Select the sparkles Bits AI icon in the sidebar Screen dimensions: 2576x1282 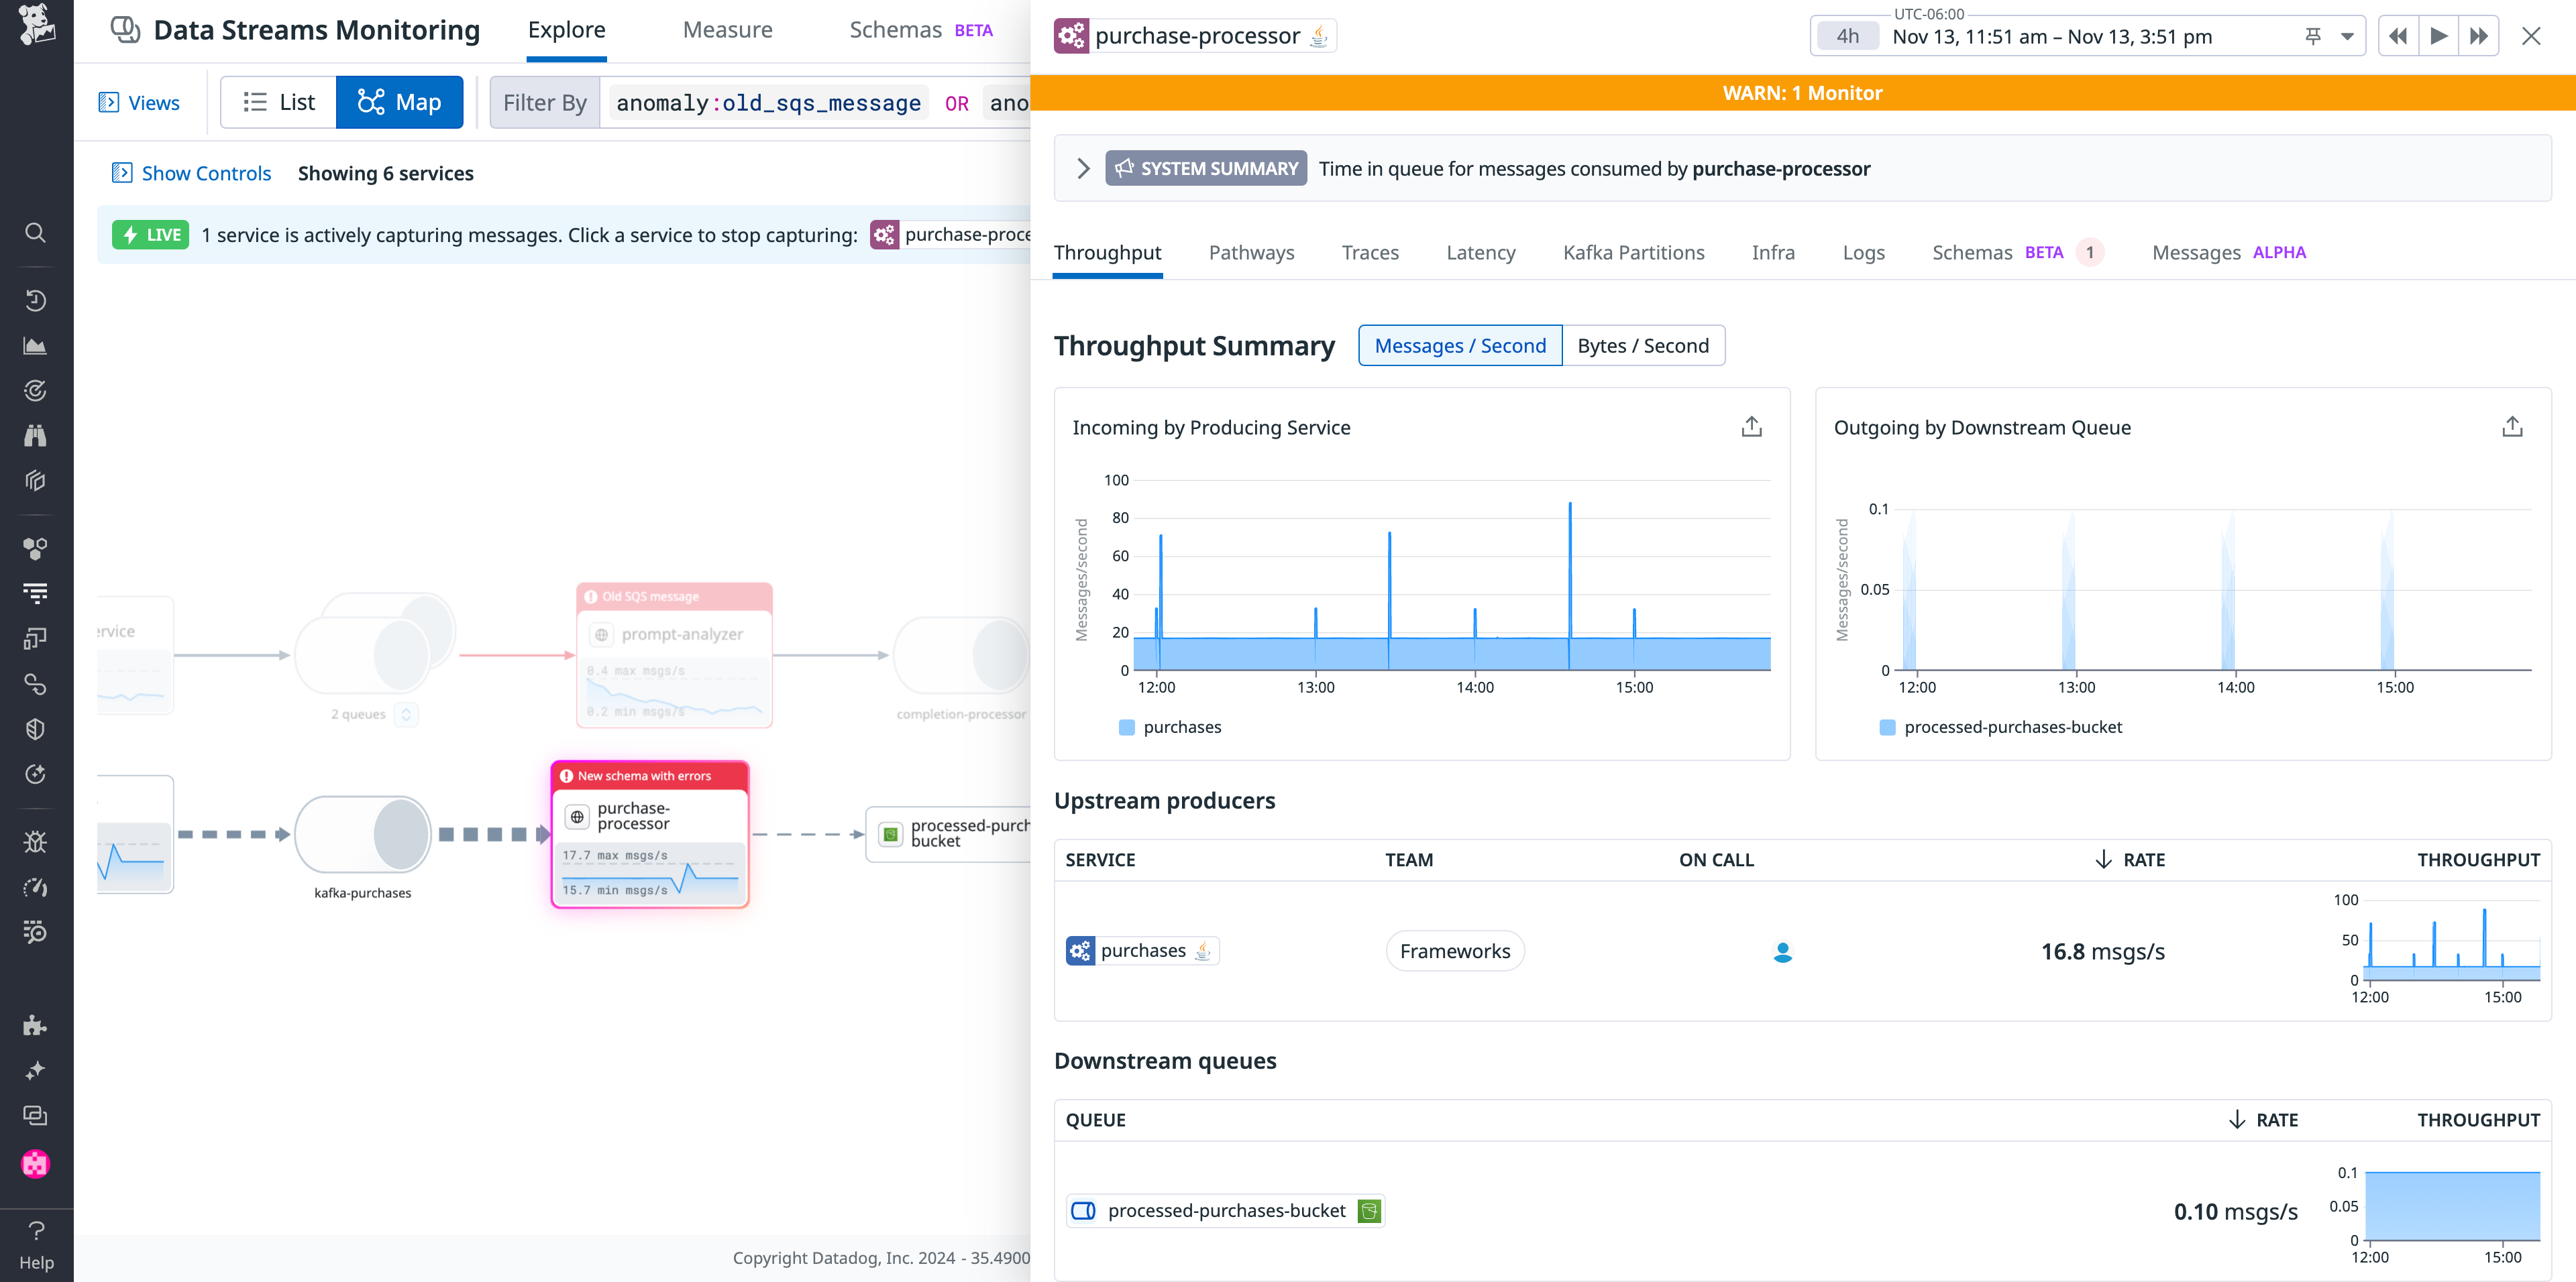click(36, 1069)
